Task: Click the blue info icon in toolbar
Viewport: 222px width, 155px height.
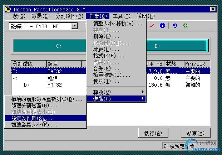Action: click(162, 26)
